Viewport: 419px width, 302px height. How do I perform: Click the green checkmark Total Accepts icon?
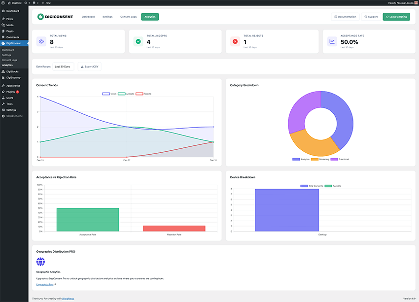138,41
